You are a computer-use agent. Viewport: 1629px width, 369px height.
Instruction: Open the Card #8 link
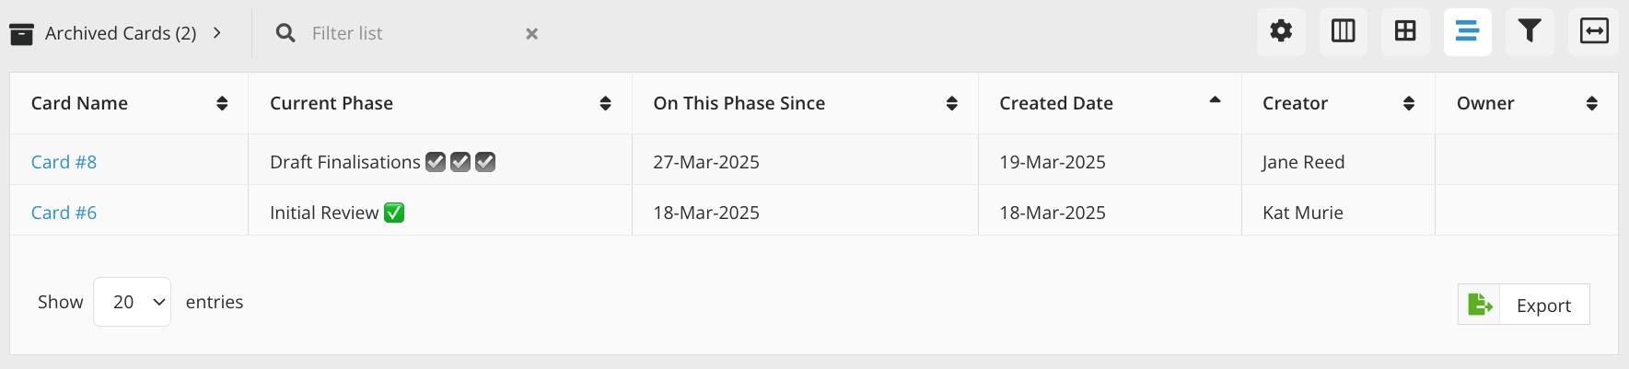(x=64, y=162)
